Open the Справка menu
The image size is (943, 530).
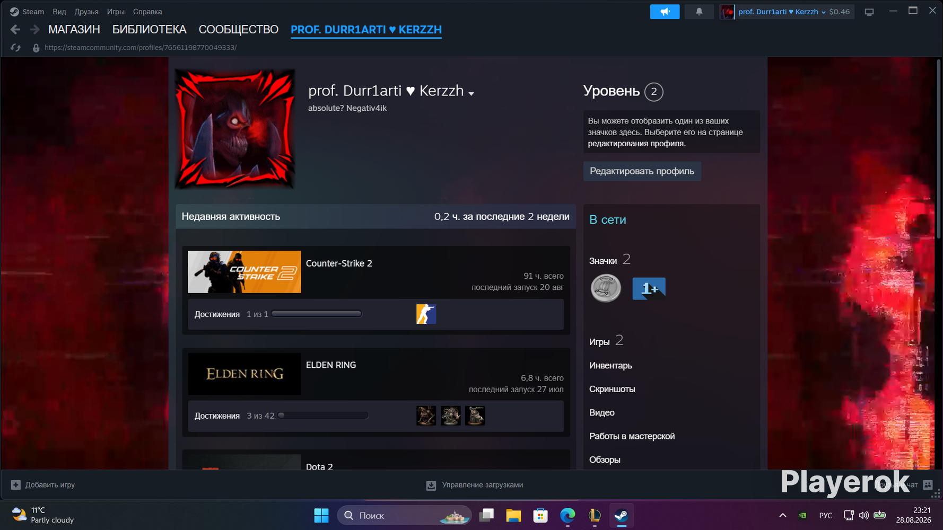click(147, 12)
